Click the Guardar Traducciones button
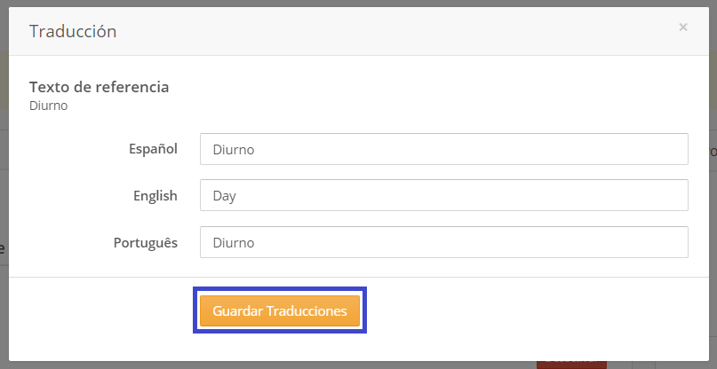 coord(280,310)
